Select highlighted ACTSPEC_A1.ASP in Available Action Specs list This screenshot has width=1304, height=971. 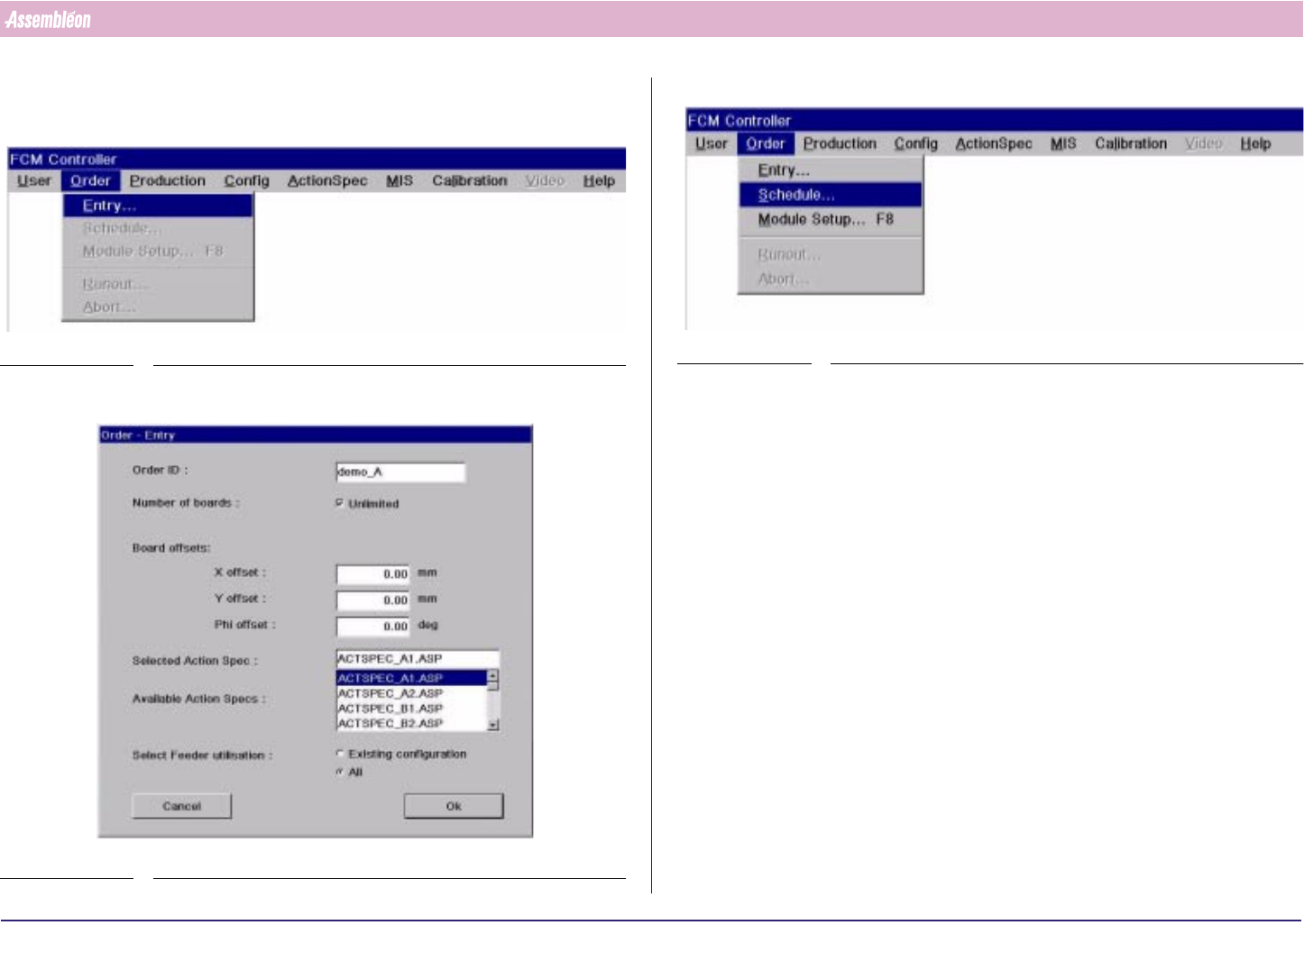[411, 678]
